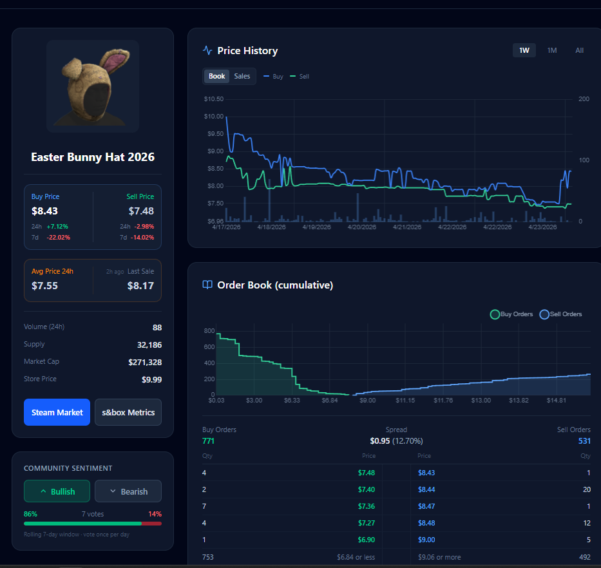Vote Bullish on community sentiment
The width and height of the screenshot is (601, 568).
click(57, 491)
